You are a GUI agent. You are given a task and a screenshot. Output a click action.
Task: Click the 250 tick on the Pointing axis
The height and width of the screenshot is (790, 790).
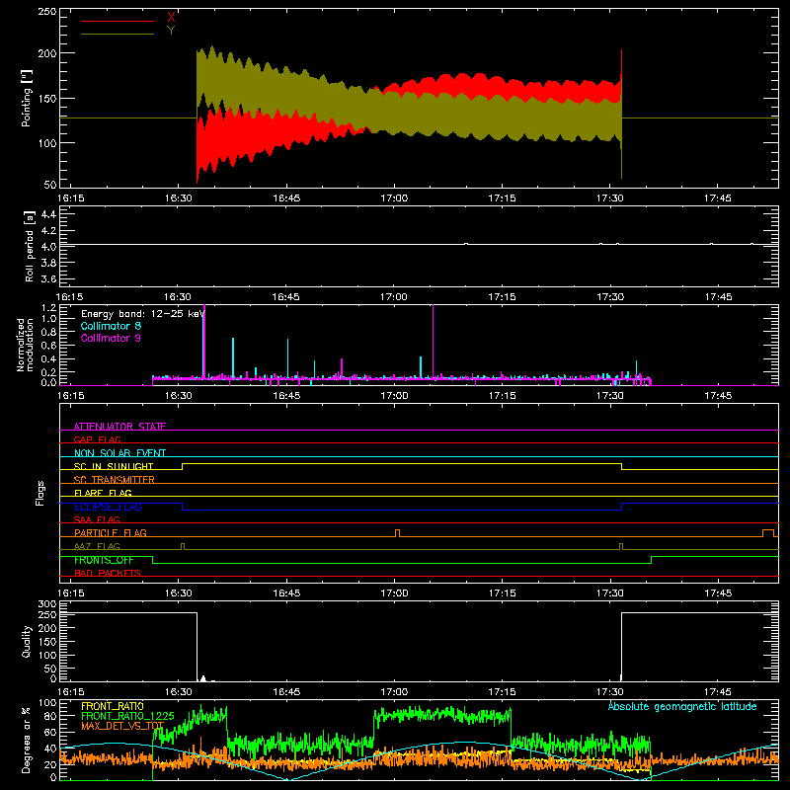point(46,12)
